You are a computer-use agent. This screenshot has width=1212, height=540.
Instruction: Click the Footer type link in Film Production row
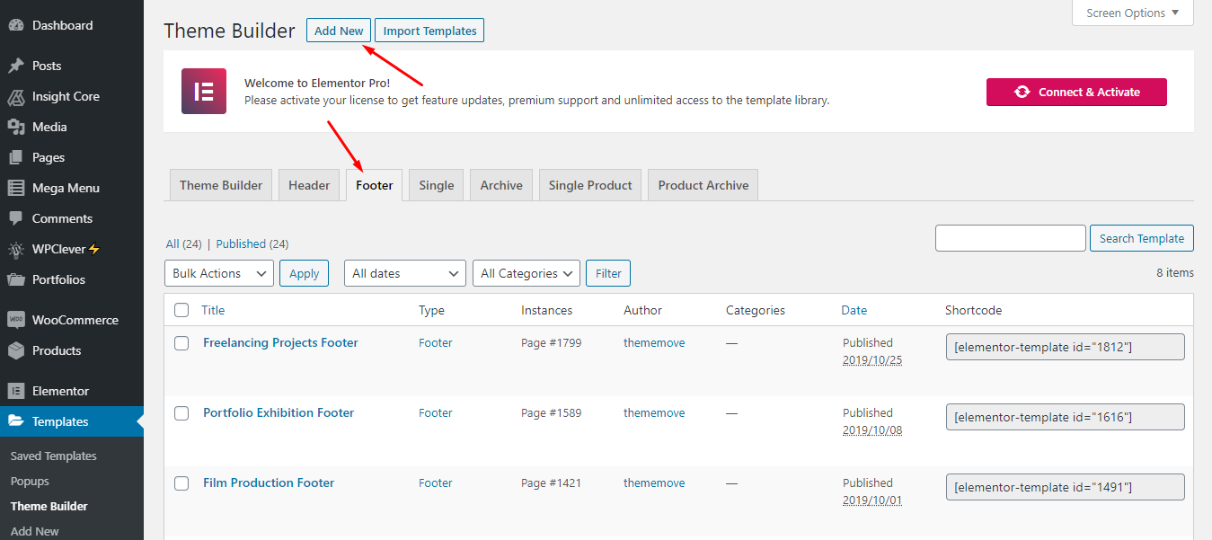436,482
